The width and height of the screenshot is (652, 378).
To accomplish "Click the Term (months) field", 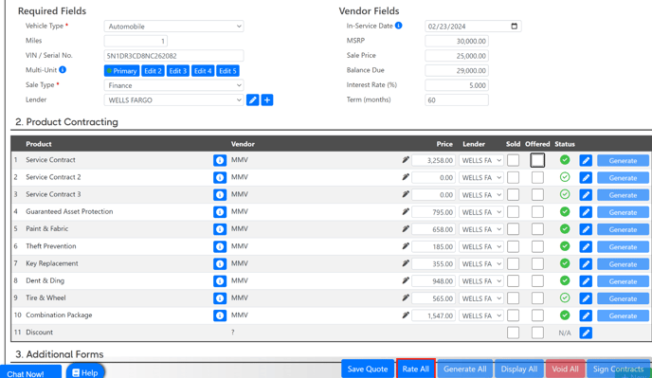I will point(457,100).
